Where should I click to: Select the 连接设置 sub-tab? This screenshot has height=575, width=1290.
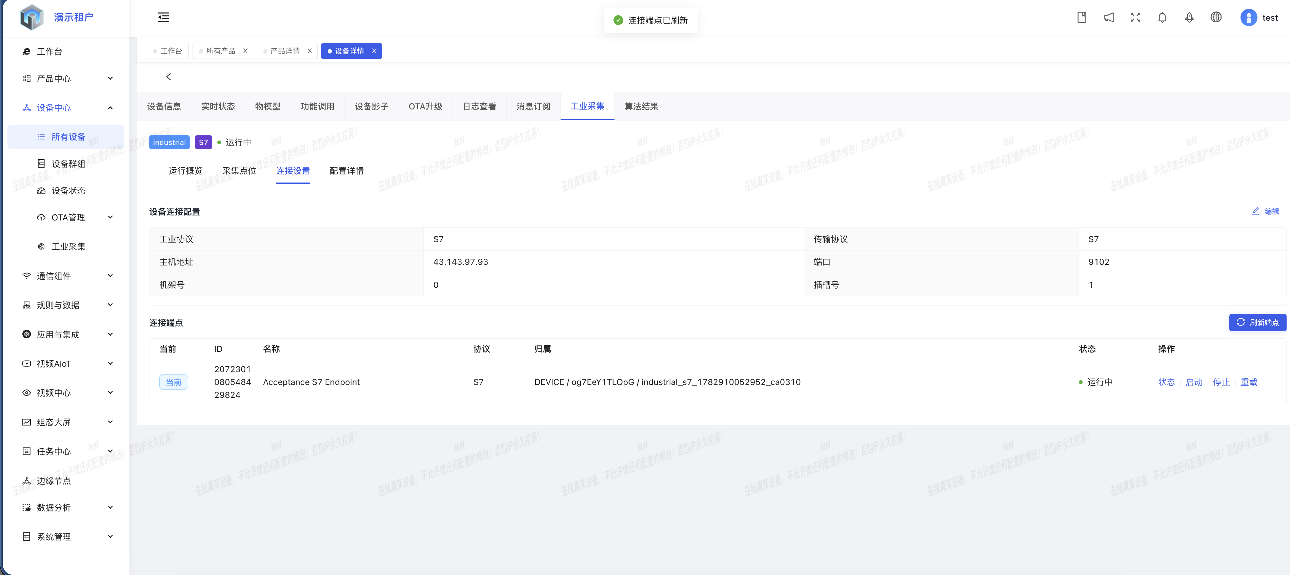[x=293, y=171]
